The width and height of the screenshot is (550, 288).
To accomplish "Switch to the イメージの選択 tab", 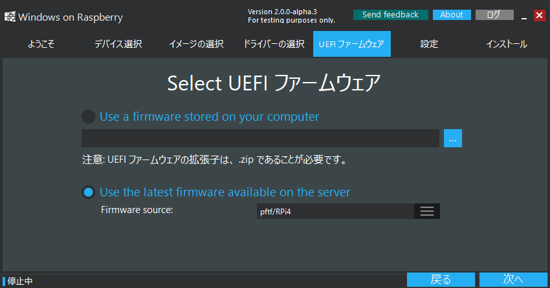I will [197, 44].
